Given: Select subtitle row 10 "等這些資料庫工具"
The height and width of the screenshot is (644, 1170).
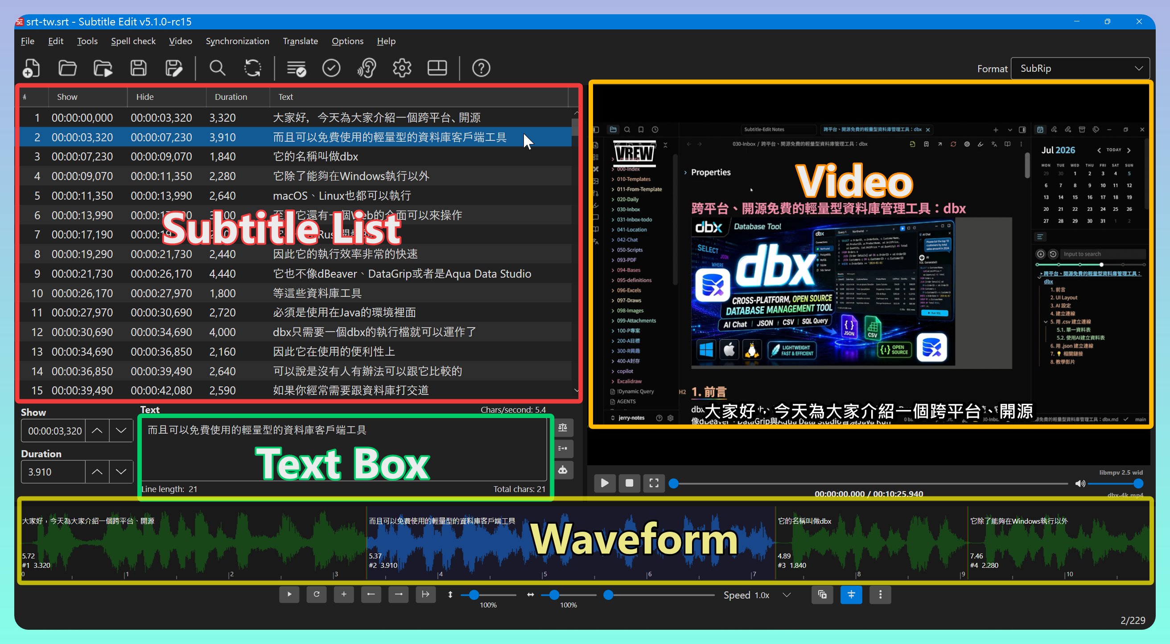Looking at the screenshot, I should tap(296, 293).
